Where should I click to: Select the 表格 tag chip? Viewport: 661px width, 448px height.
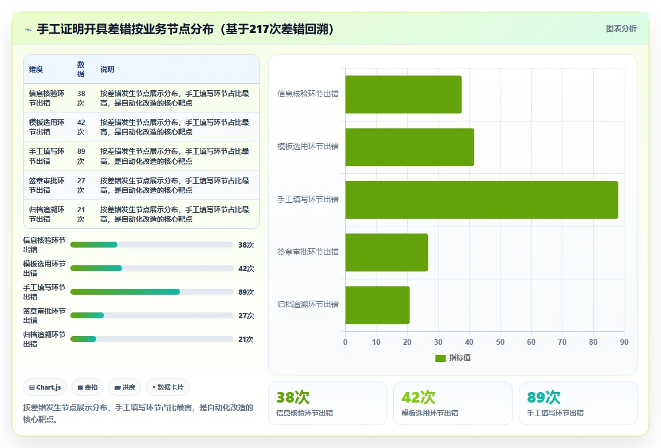pyautogui.click(x=87, y=387)
